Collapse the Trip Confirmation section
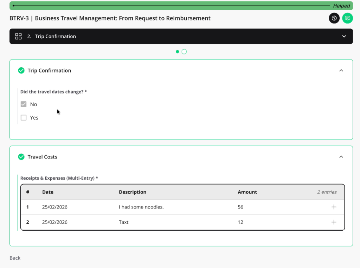360x268 pixels. (341, 70)
